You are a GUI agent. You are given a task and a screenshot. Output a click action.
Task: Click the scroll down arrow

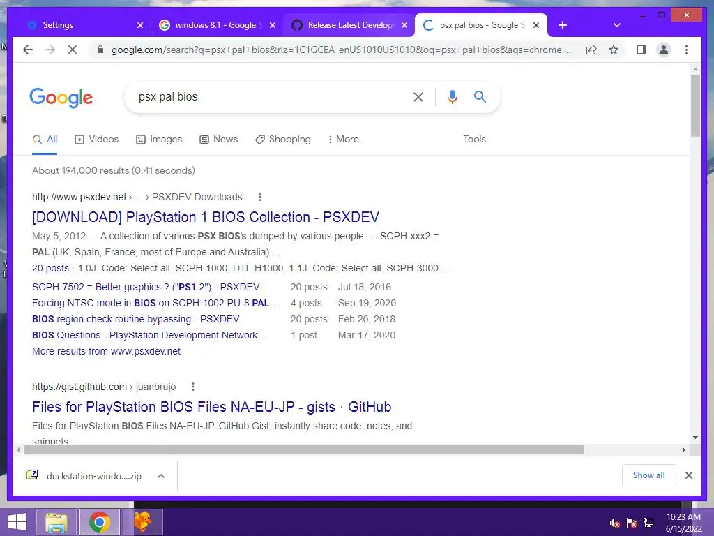[695, 438]
